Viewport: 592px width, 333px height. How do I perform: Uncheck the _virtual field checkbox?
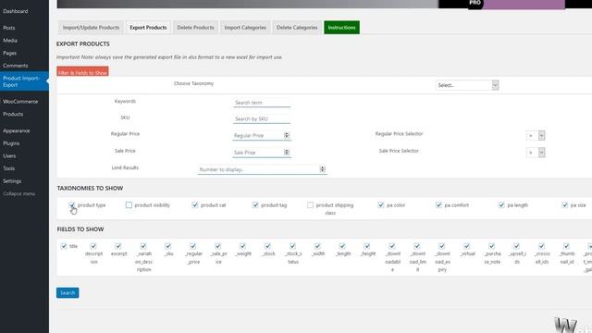[x=466, y=246]
